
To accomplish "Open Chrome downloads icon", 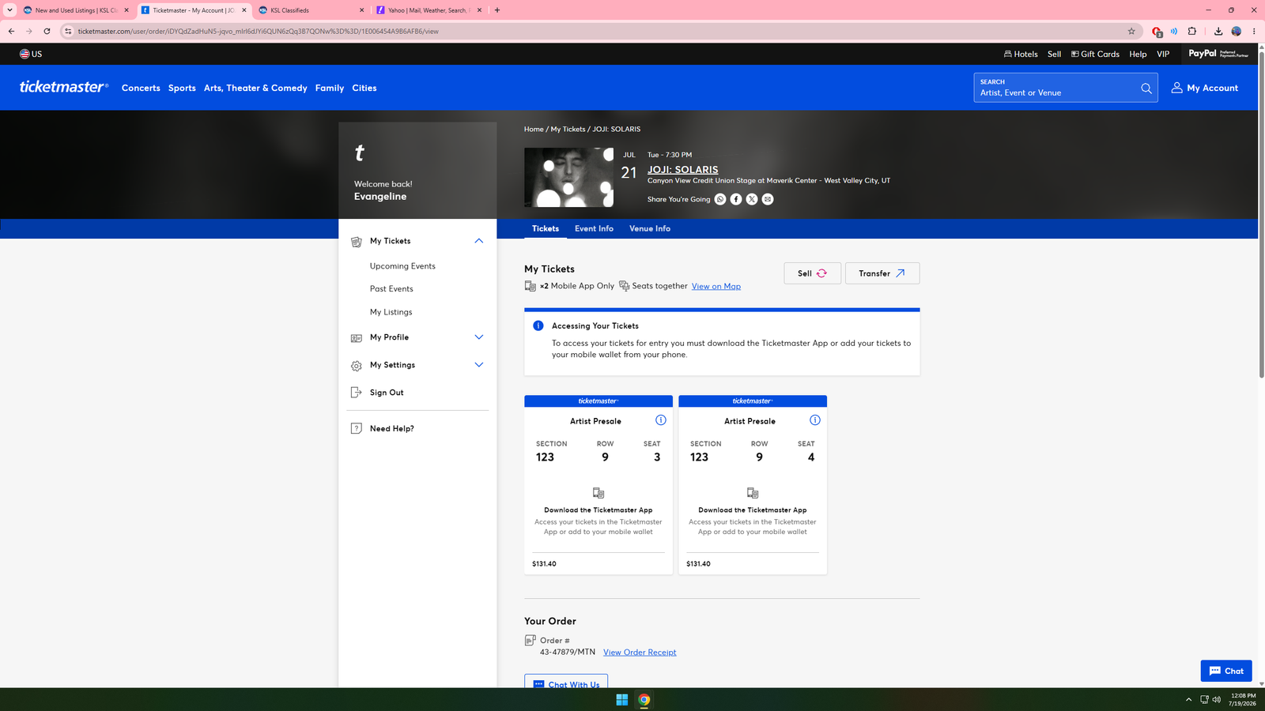I will 1218,32.
